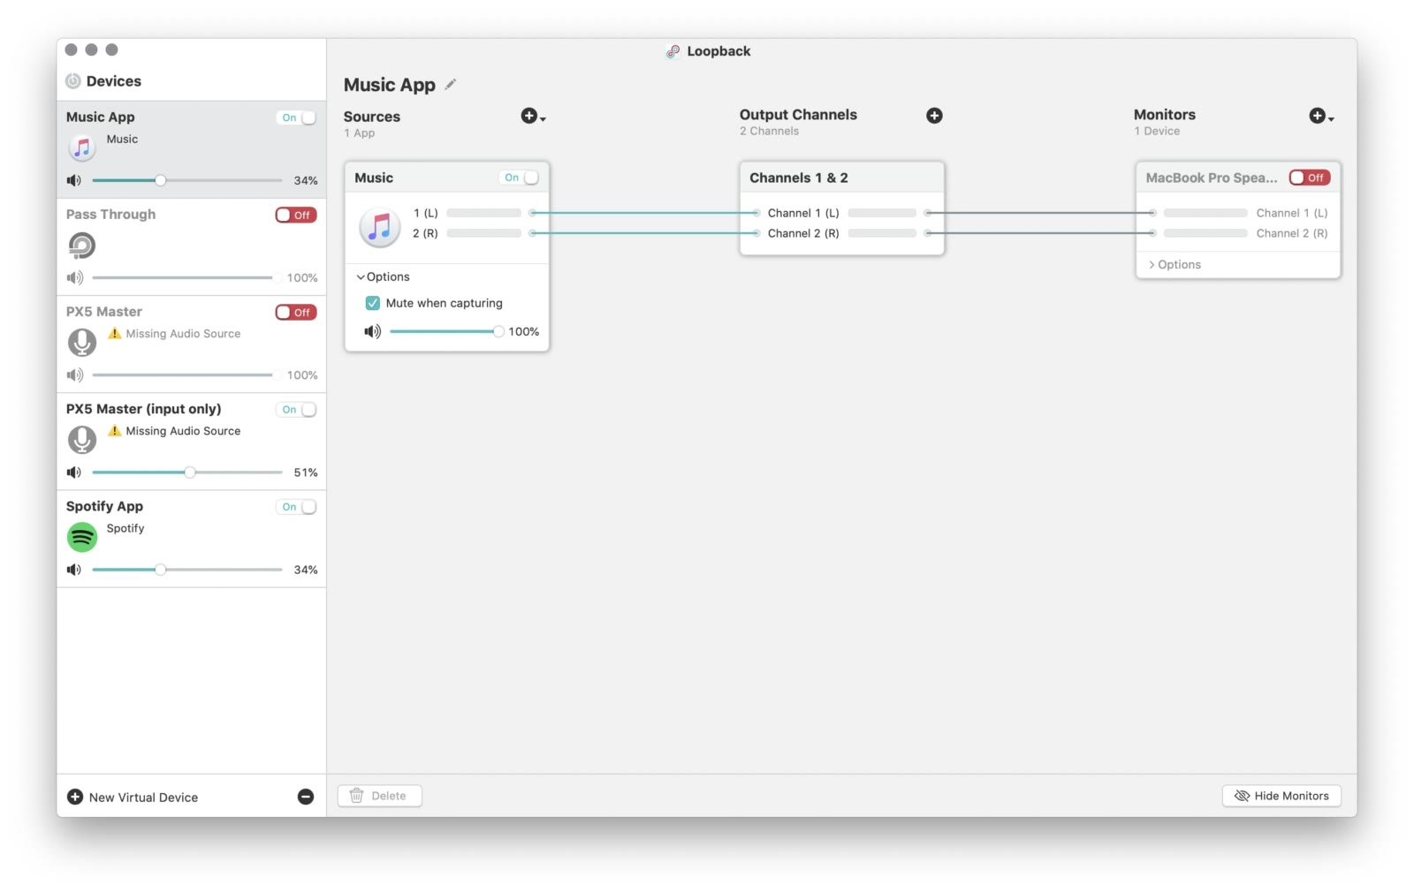Uncheck Mute when capturing checkbox
This screenshot has height=892, width=1414.
point(373,303)
